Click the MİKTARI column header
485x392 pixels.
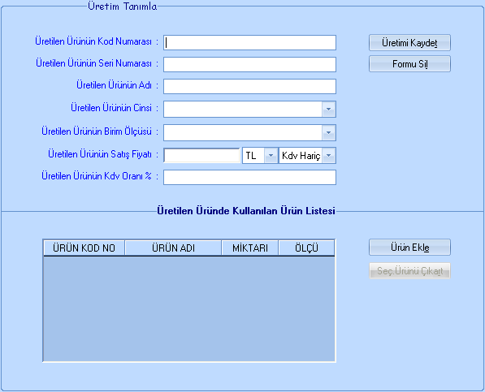(250, 248)
